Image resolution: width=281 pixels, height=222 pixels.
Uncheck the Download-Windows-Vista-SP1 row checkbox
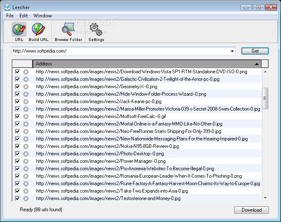pyautogui.click(x=17, y=72)
